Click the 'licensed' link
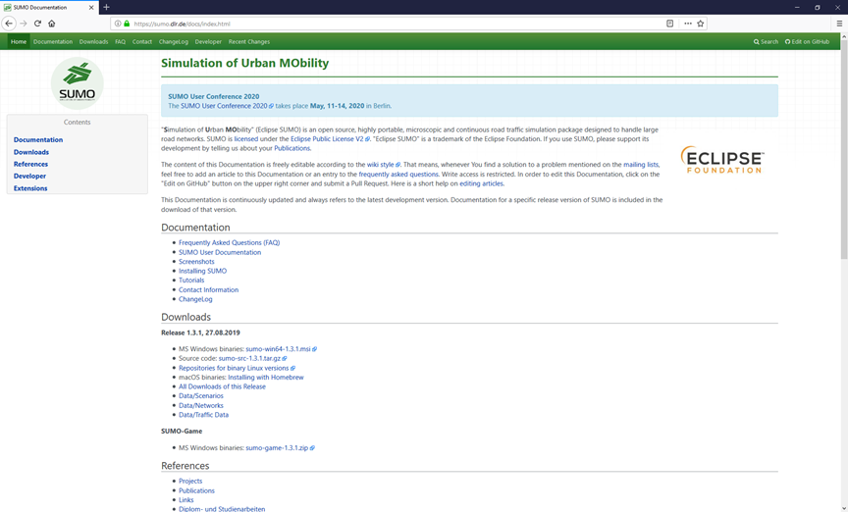The width and height of the screenshot is (848, 512). pyautogui.click(x=246, y=139)
